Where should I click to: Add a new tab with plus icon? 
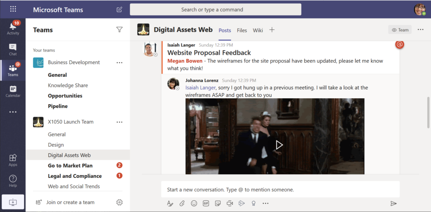click(x=272, y=30)
